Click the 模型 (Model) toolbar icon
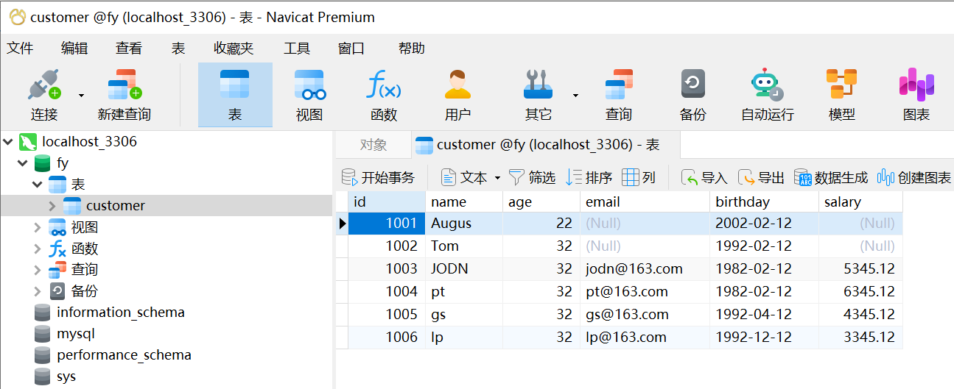This screenshot has width=954, height=389. tap(841, 86)
